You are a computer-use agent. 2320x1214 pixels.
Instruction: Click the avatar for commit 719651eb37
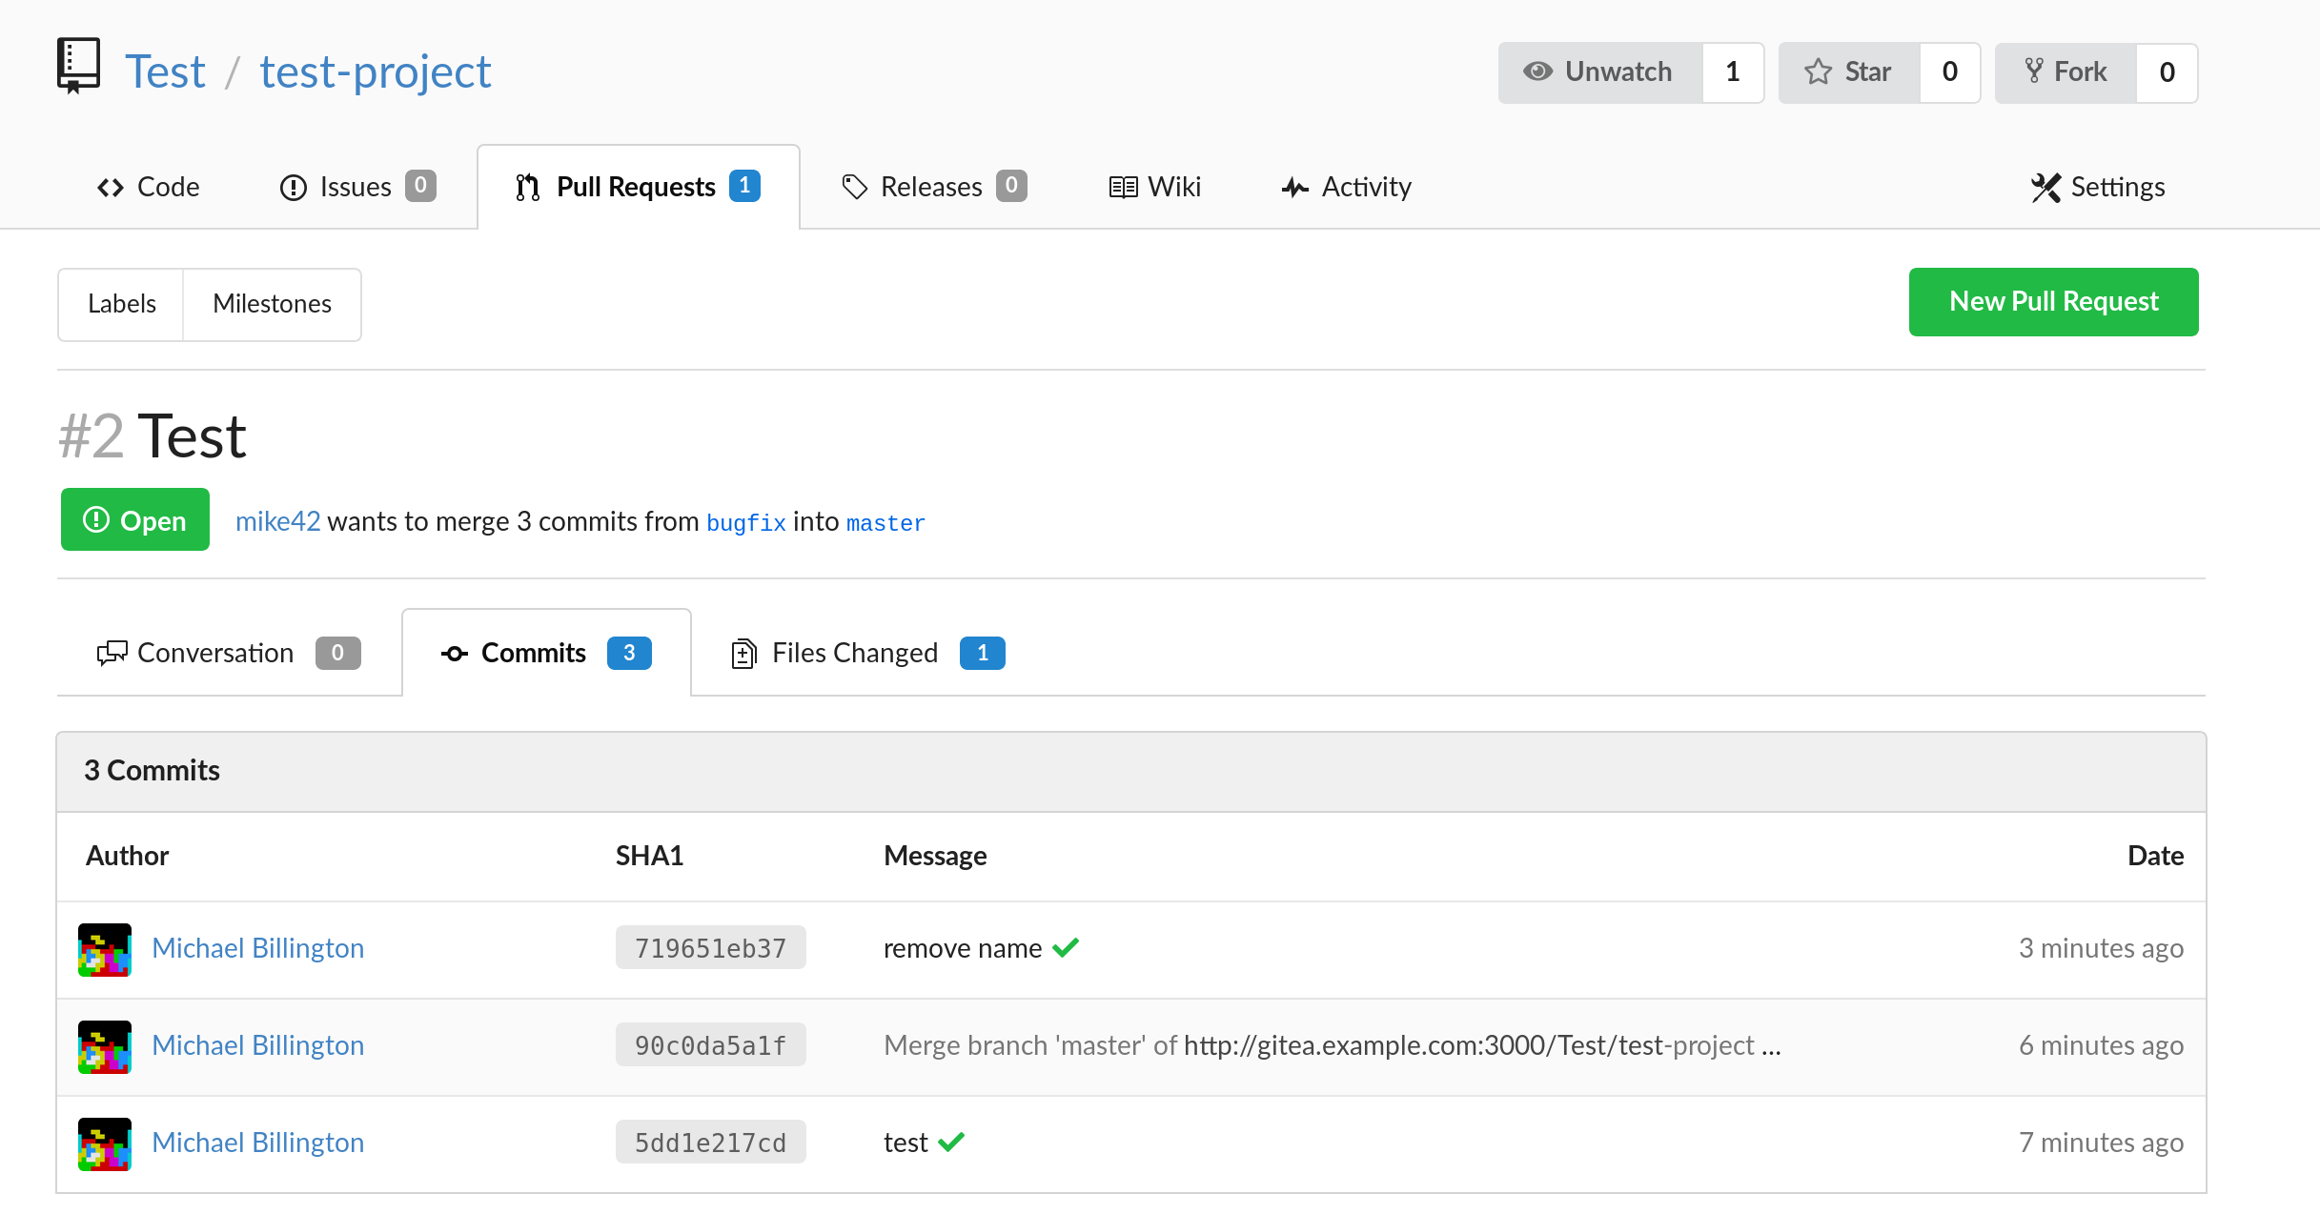click(x=105, y=949)
